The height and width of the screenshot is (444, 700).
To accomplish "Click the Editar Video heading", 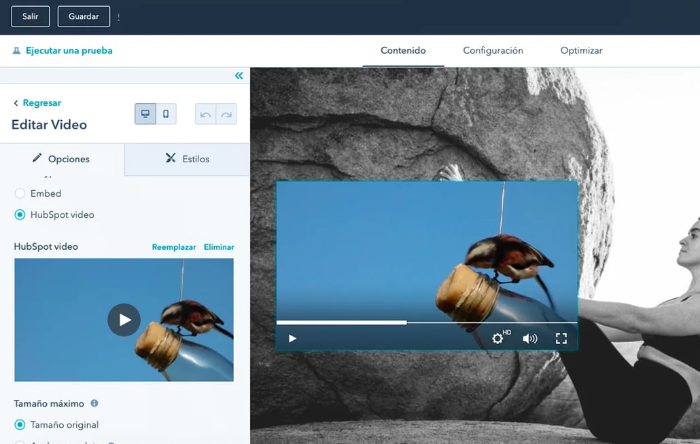I will click(49, 125).
